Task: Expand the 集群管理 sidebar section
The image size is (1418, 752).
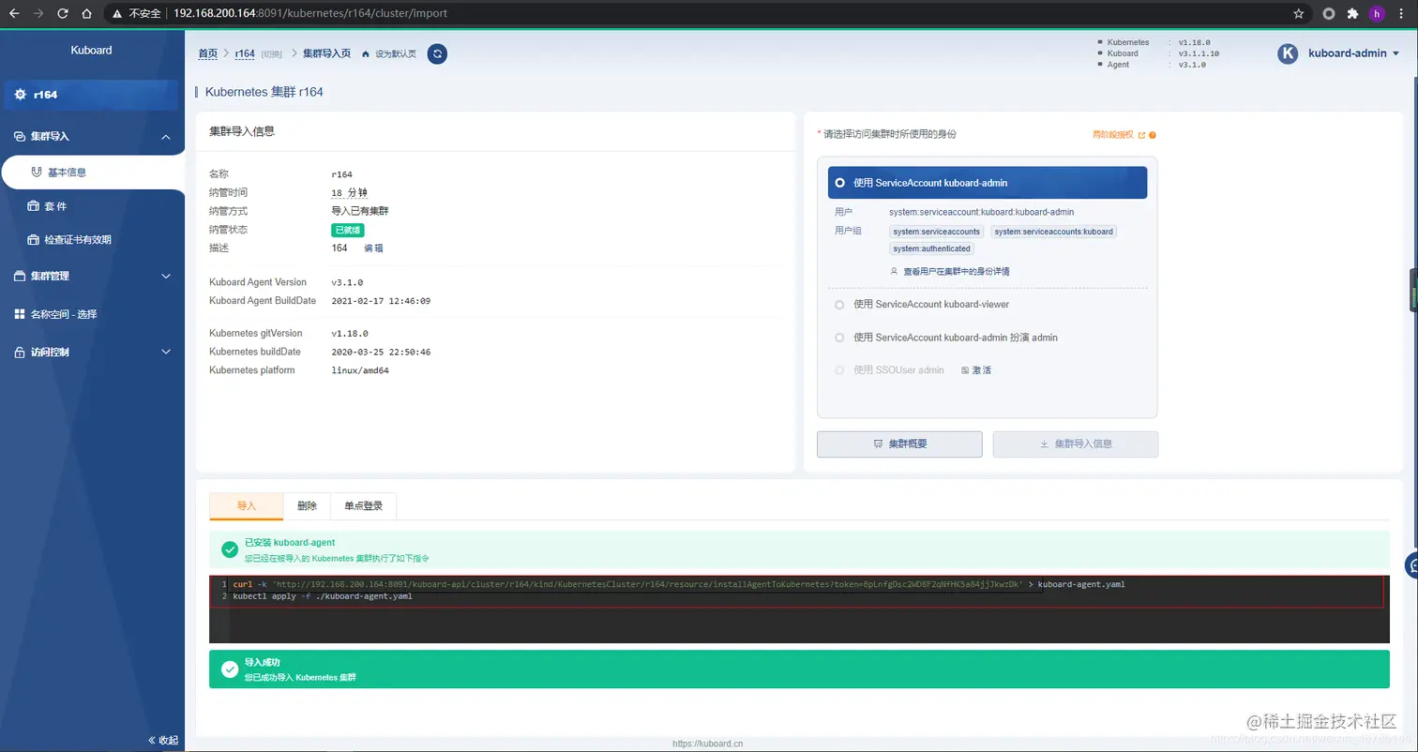Action: [x=166, y=276]
